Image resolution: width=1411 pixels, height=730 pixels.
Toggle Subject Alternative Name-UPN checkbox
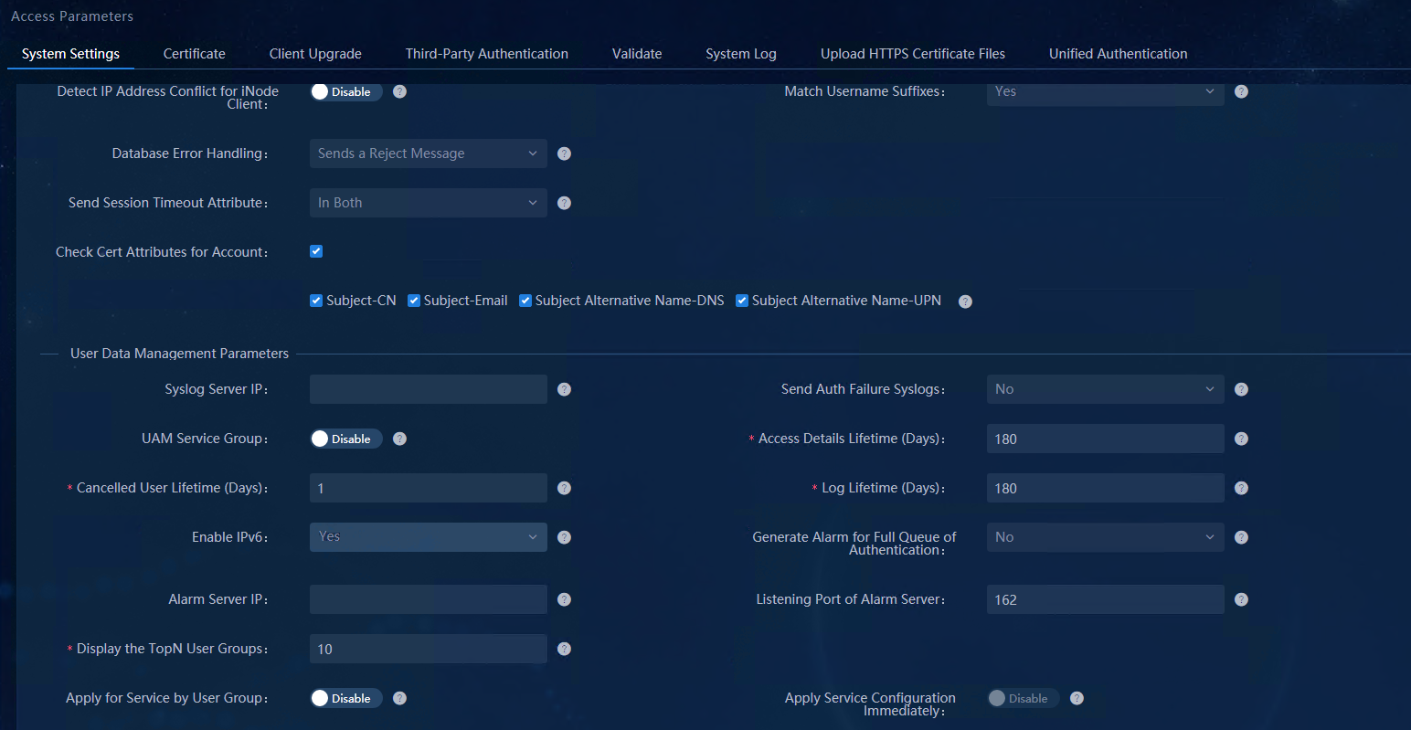pos(742,301)
